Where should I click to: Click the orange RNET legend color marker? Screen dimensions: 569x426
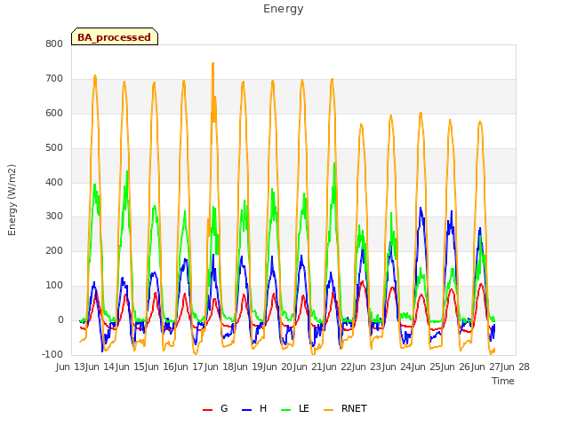328,410
